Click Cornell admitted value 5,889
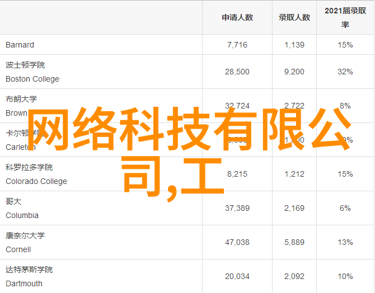375x293 pixels. pos(294,242)
